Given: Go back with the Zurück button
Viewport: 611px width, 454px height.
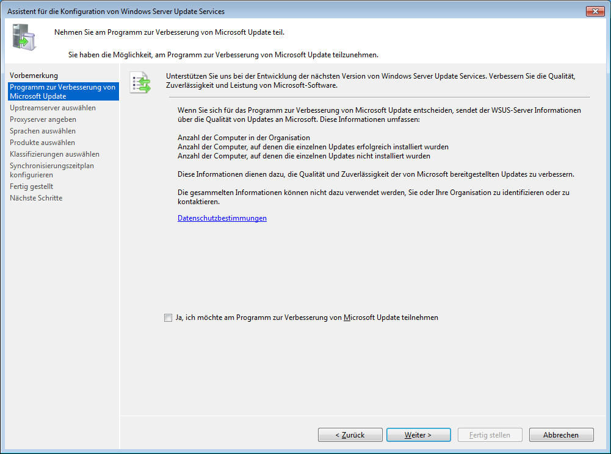Looking at the screenshot, I should pos(350,435).
